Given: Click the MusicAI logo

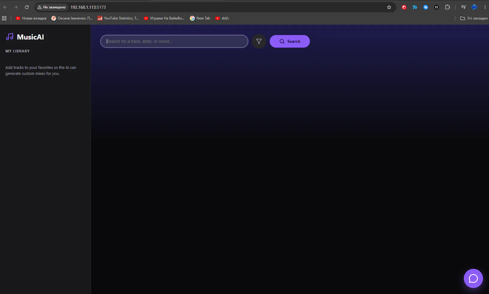Looking at the screenshot, I should [25, 37].
